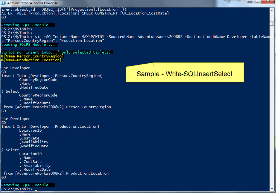The width and height of the screenshot is (276, 193).
Task: Click the '@{Name=Production.Location}' line
Action: pos(32,60)
